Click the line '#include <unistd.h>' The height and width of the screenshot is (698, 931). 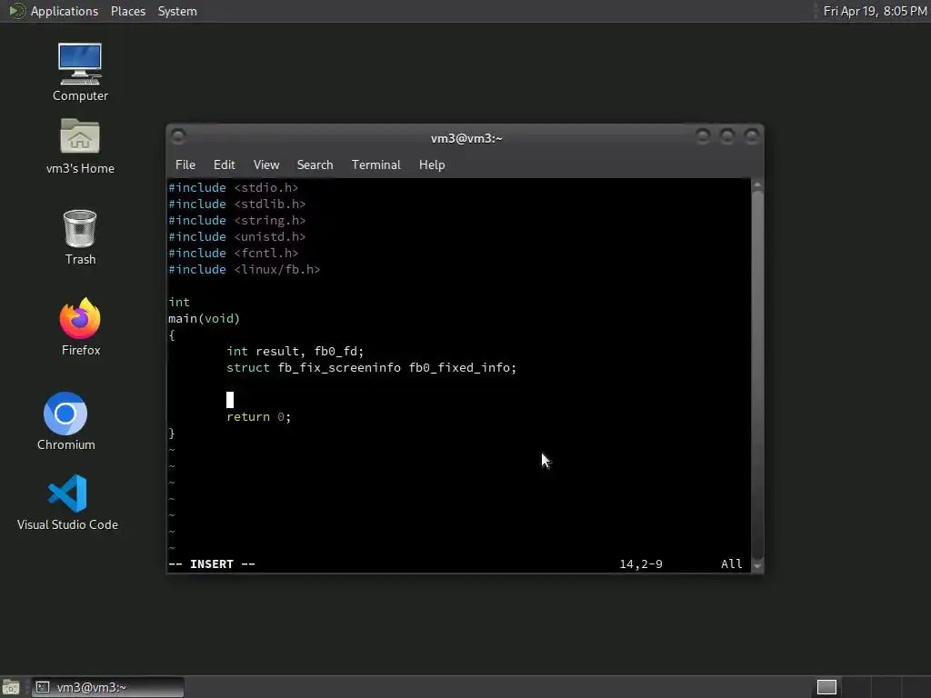tap(236, 237)
